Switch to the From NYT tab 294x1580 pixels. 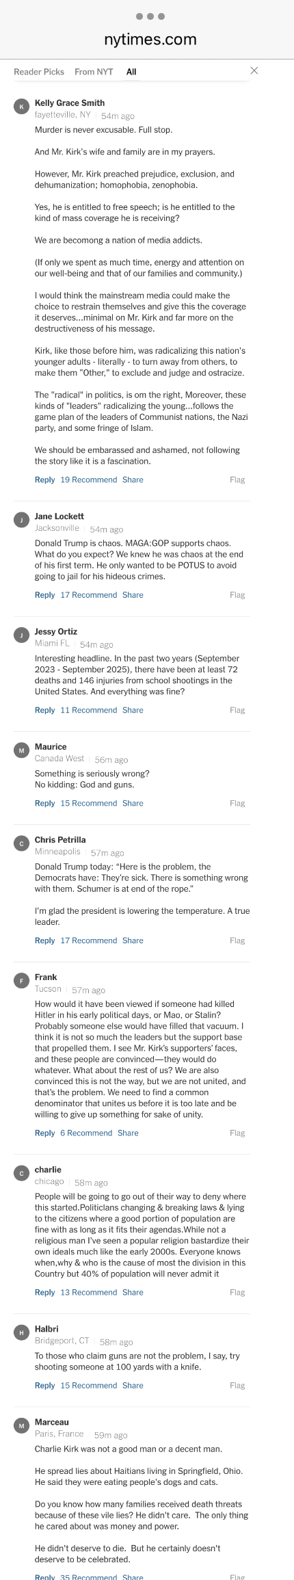click(x=94, y=72)
